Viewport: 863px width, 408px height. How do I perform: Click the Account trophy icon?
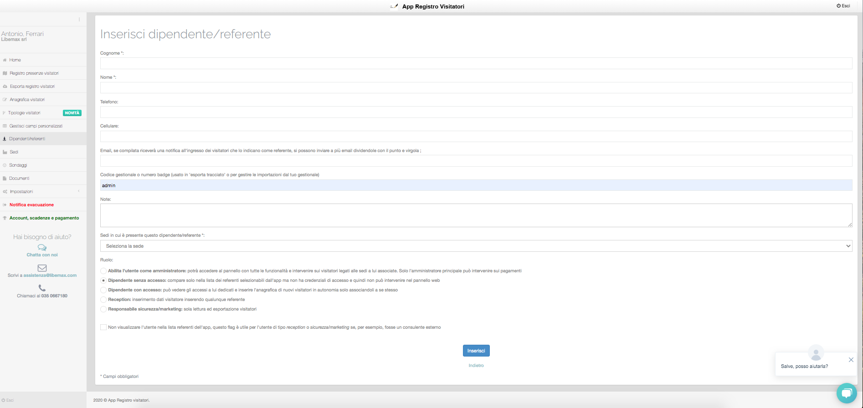[5, 218]
